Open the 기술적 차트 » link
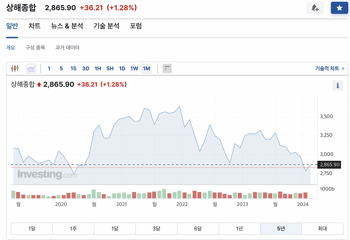The image size is (350, 240). [x=330, y=69]
